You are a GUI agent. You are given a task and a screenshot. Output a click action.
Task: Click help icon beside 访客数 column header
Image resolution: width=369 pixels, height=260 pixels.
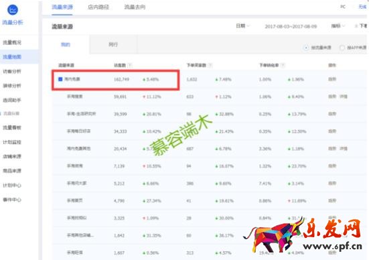(x=130, y=65)
